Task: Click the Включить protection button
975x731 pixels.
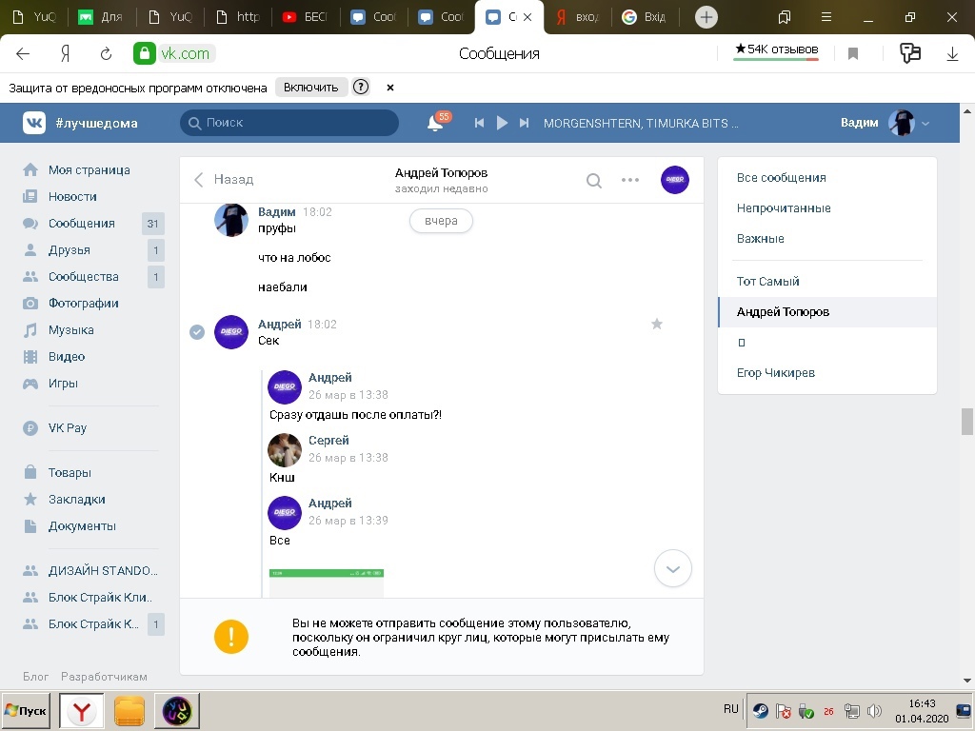Action: coord(310,88)
